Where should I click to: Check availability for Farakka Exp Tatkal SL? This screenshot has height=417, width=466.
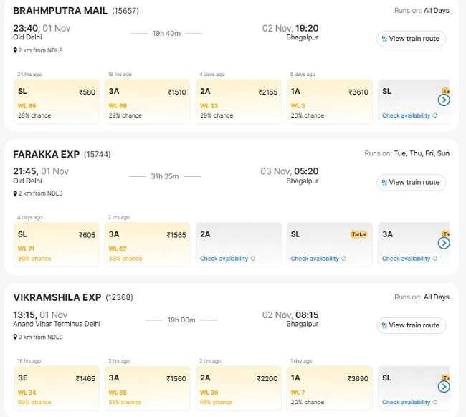(x=318, y=259)
